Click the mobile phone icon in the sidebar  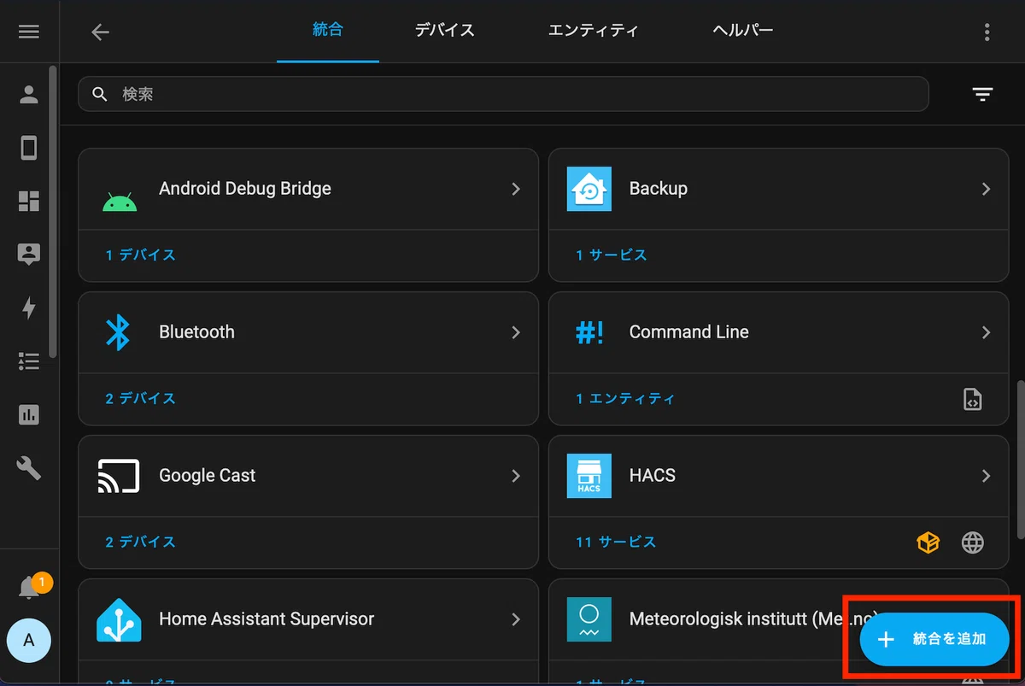29,148
